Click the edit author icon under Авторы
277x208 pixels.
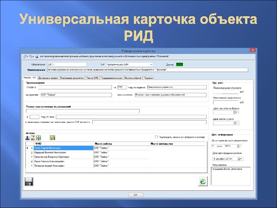point(33,138)
